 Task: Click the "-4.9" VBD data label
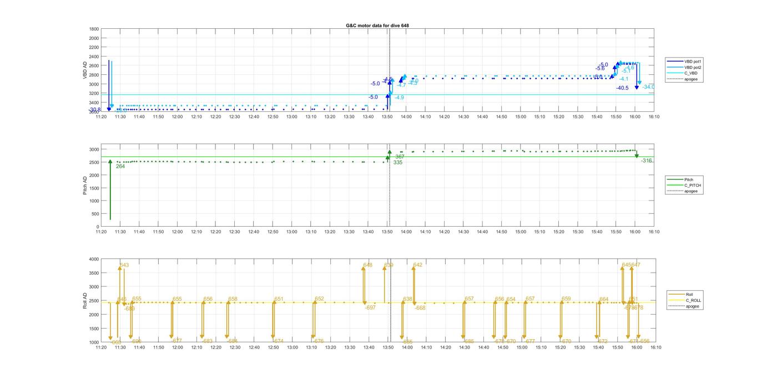[398, 98]
